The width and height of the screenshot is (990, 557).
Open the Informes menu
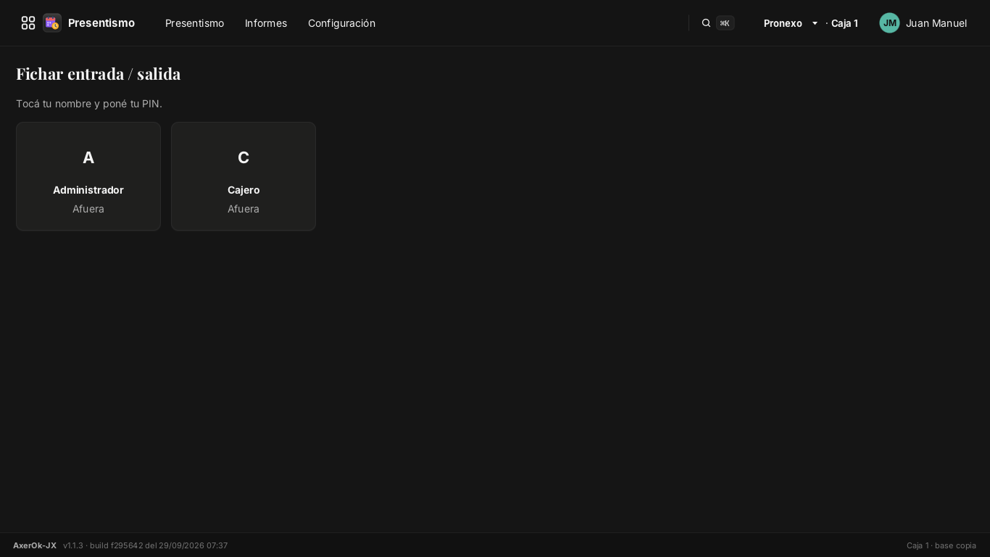pos(266,23)
